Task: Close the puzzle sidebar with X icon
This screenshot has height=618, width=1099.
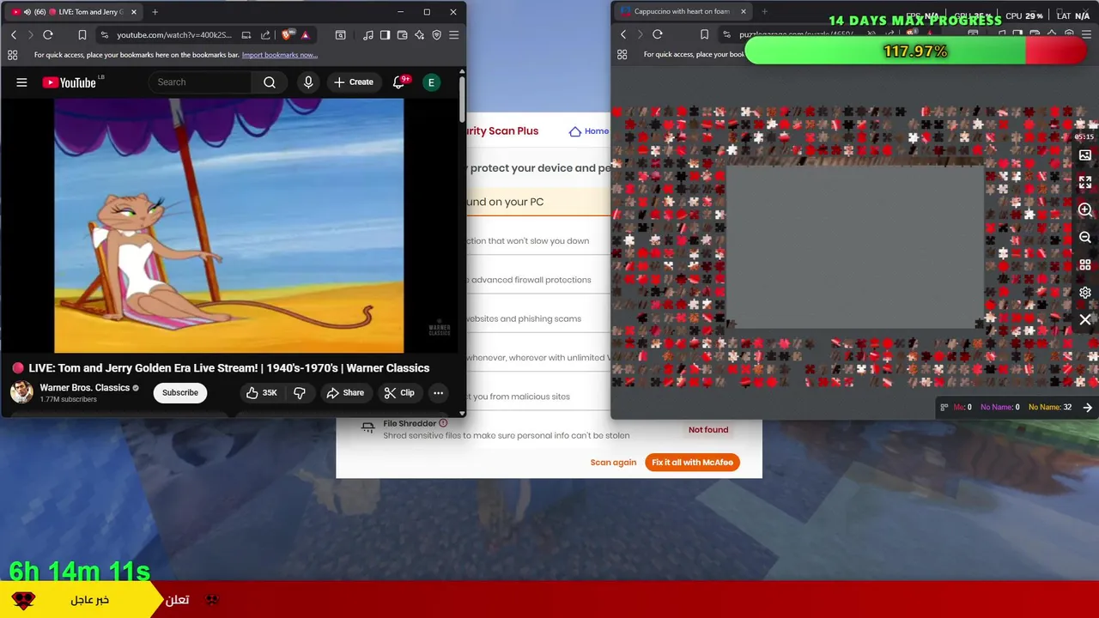Action: (1085, 320)
